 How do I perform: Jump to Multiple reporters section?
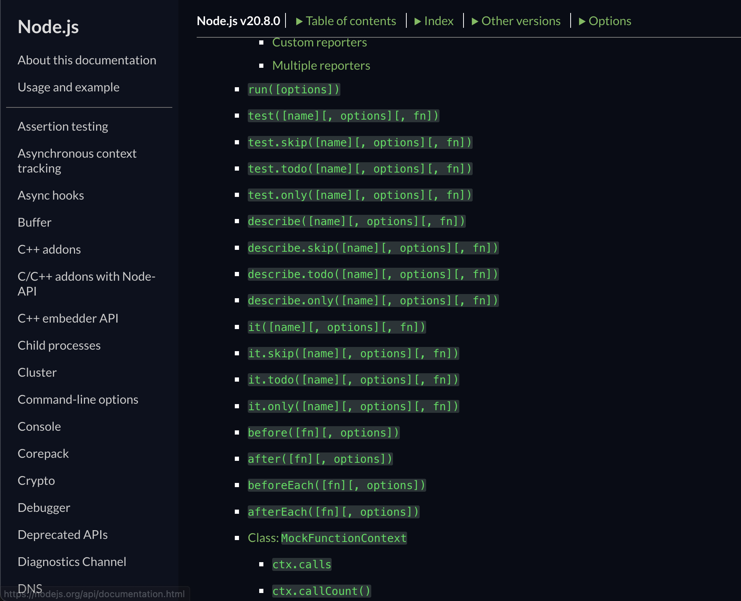point(321,66)
